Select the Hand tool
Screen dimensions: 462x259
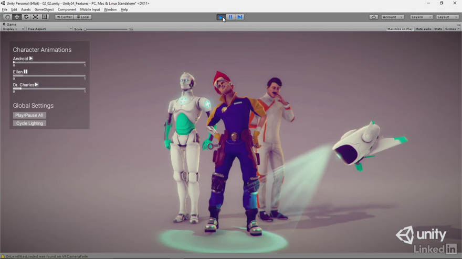coord(7,17)
